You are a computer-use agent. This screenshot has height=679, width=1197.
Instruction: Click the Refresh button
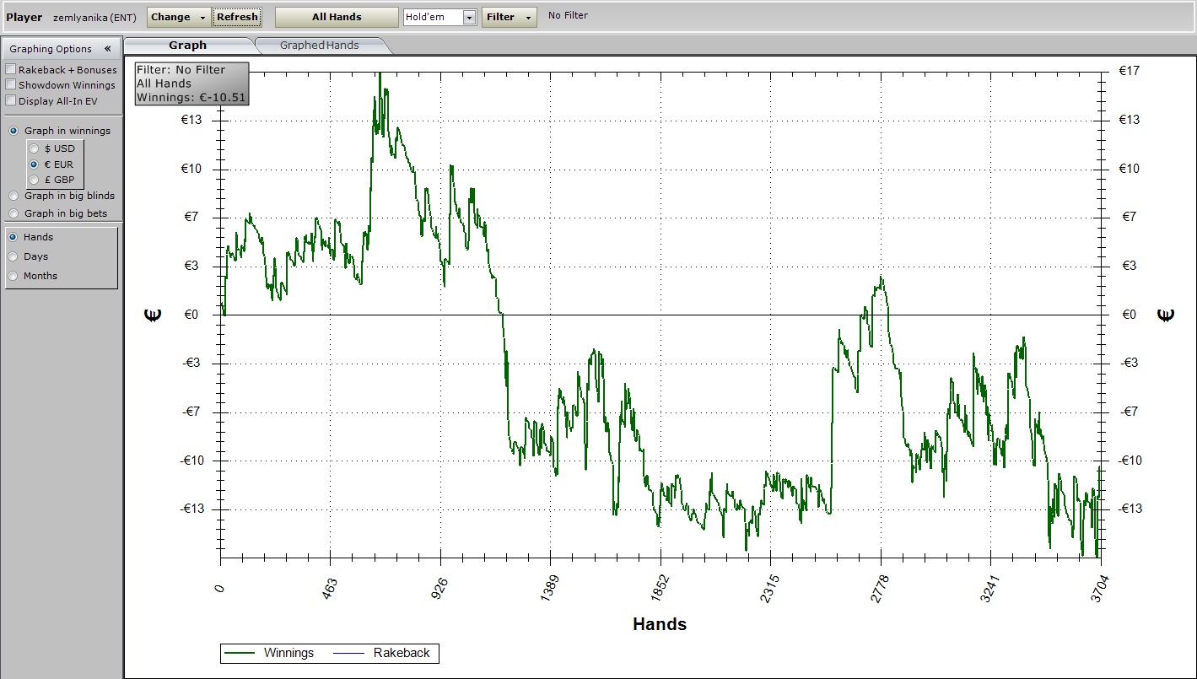(237, 17)
